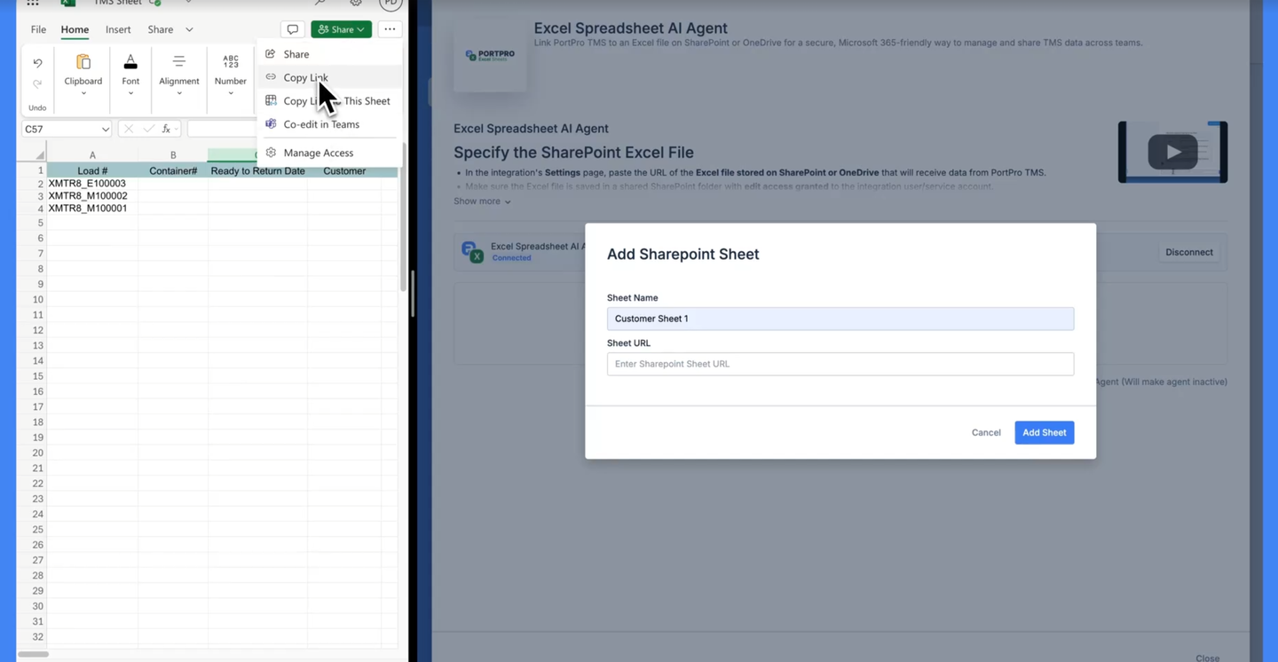The image size is (1278, 662).
Task: Open the Alignment ribbon group
Action: point(178,75)
